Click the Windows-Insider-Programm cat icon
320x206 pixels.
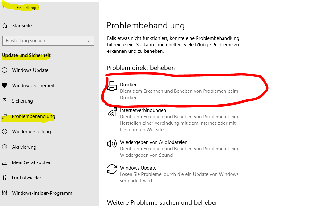click(x=4, y=193)
